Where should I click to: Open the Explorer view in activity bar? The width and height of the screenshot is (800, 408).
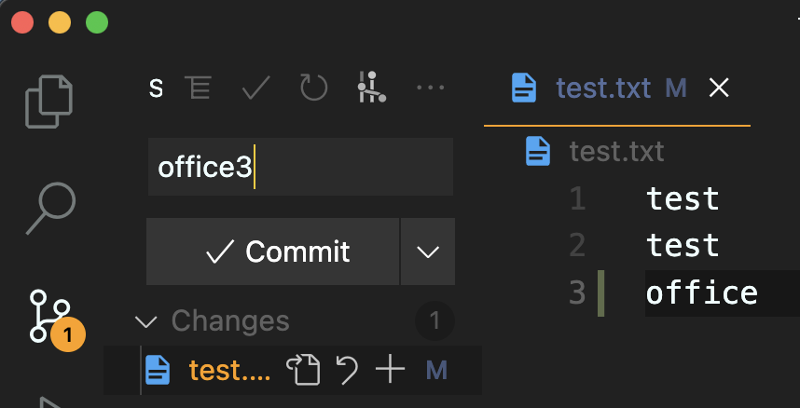(49, 102)
